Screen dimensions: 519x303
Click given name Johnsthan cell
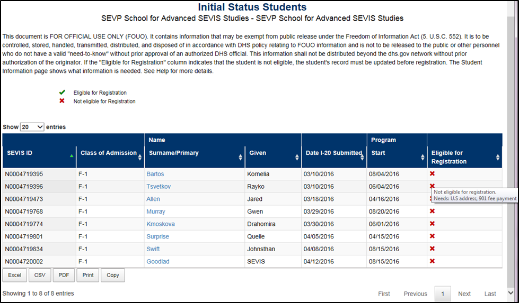click(x=273, y=249)
